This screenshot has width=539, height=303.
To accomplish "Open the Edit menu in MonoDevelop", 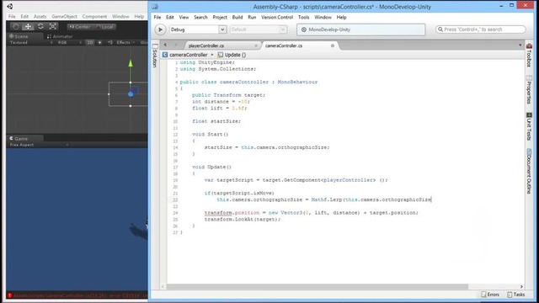I will (170, 17).
